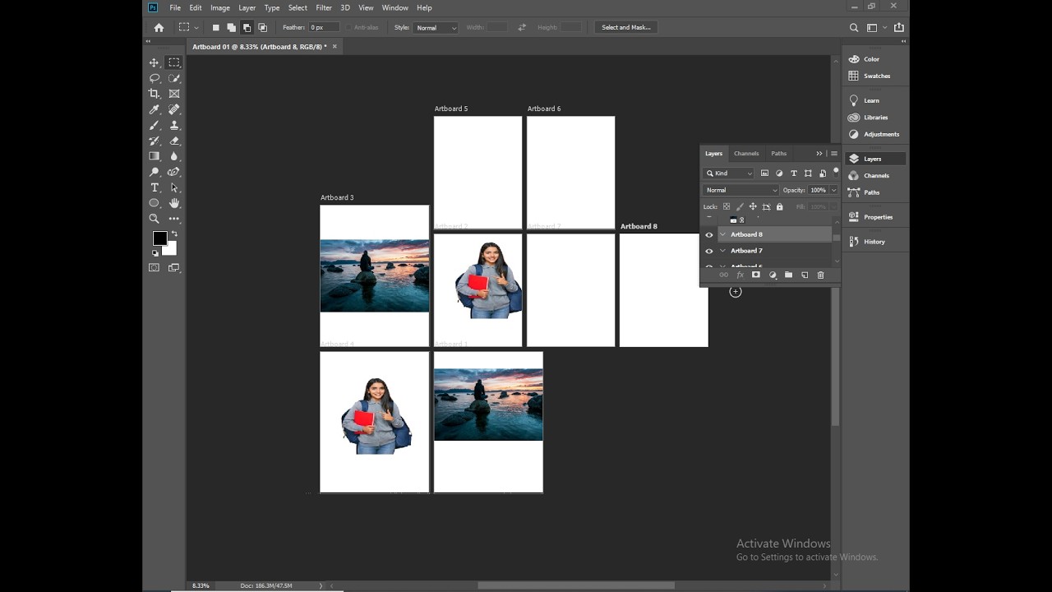
Task: Toggle Quick Mask mode
Action: [x=154, y=267]
